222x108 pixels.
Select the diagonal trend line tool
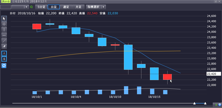pos(4,41)
